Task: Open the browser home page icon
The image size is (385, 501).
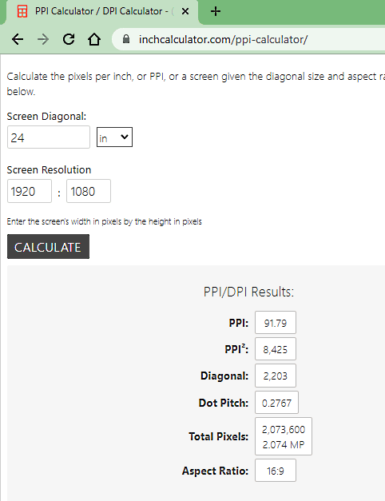Action: click(94, 39)
